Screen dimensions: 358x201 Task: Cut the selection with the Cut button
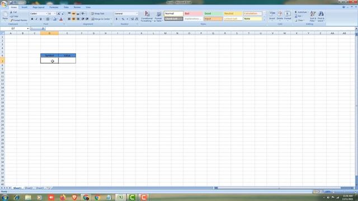pos(13,12)
